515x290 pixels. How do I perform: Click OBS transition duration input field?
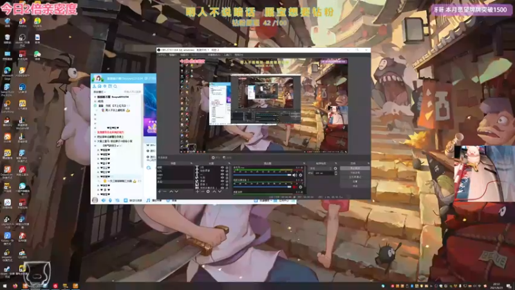point(324,173)
